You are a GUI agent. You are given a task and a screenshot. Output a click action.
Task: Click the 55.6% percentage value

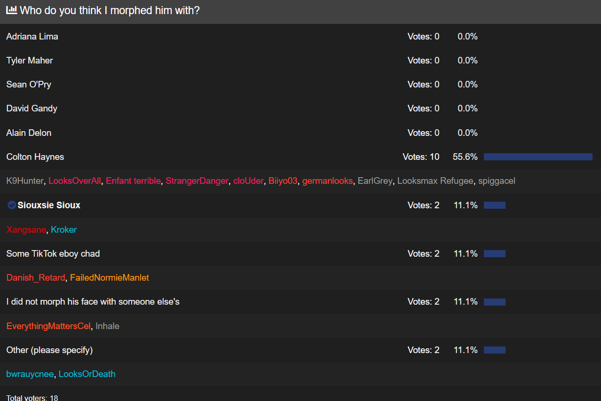(465, 157)
